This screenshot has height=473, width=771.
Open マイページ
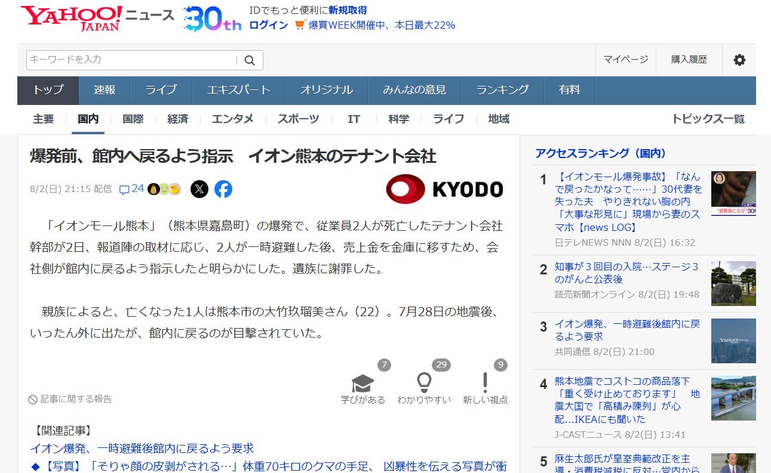coord(626,60)
